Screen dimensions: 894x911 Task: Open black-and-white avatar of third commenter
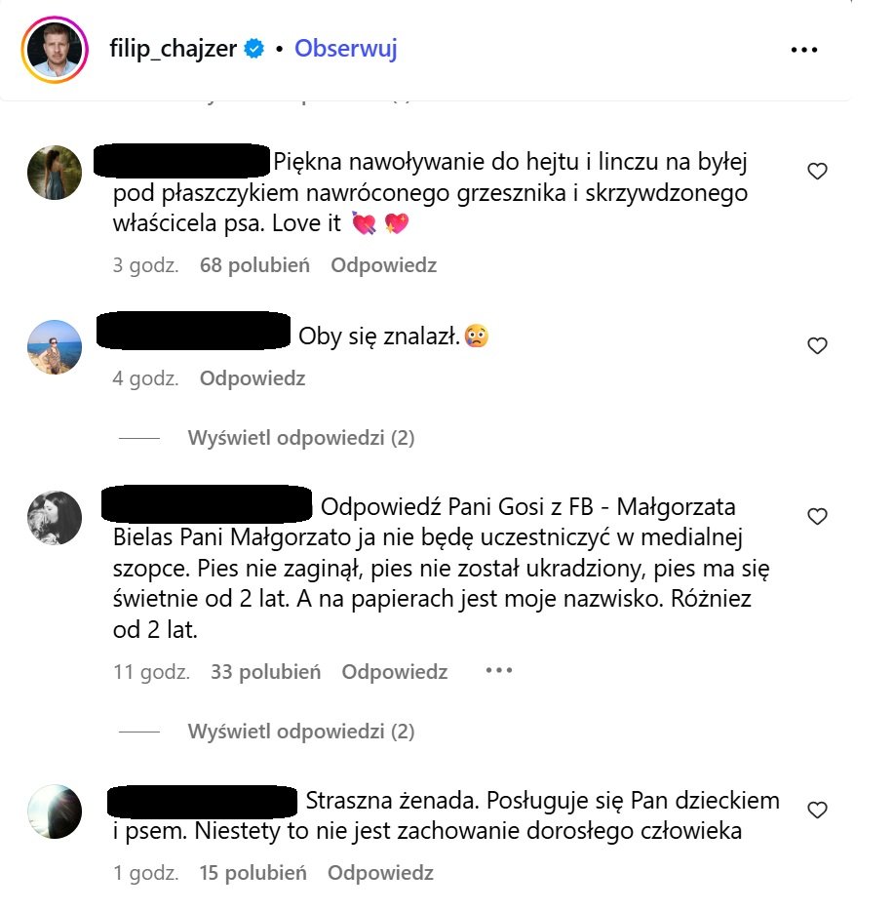(x=55, y=518)
